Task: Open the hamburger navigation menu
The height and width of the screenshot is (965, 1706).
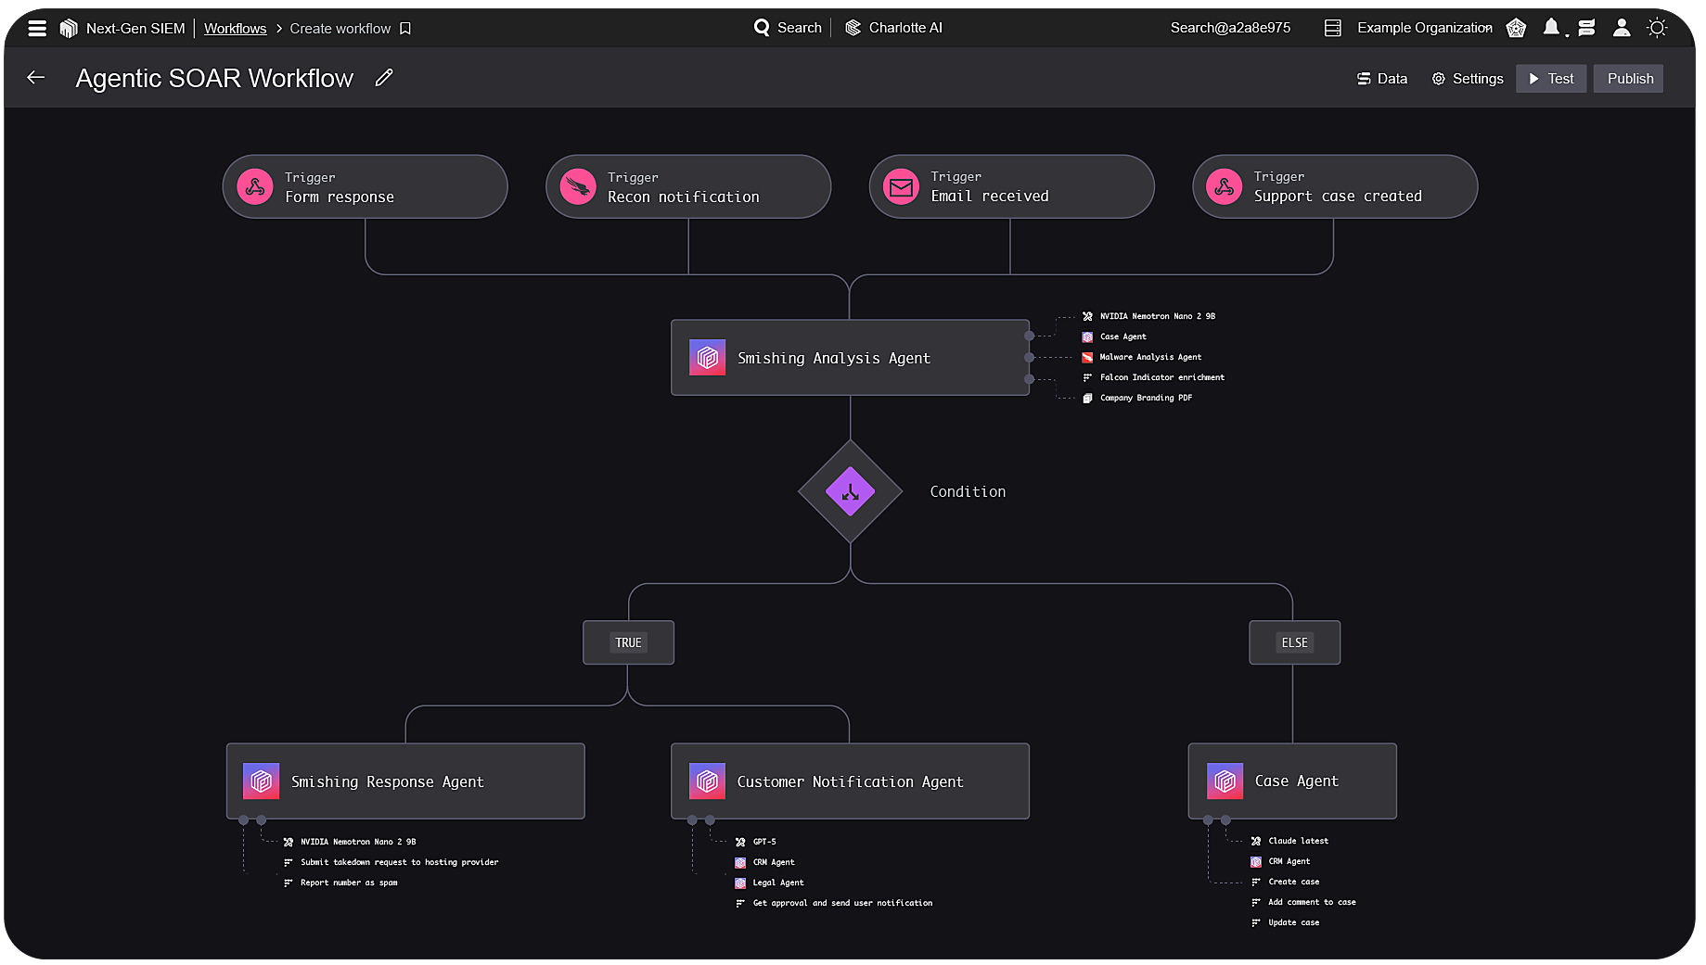Action: (x=37, y=29)
